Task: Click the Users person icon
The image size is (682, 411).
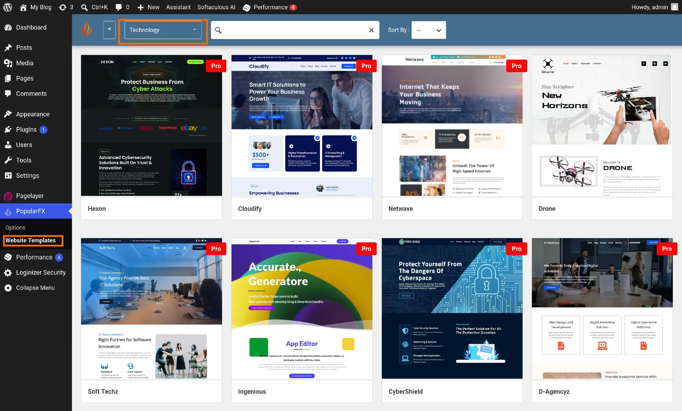Action: pyautogui.click(x=8, y=145)
